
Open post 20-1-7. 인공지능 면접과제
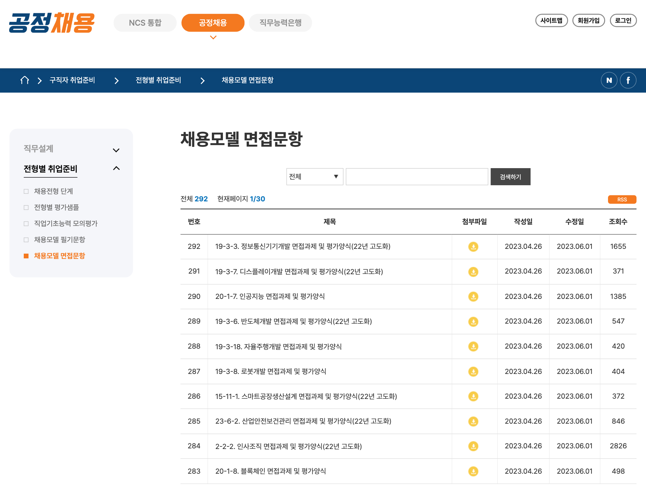click(x=270, y=296)
